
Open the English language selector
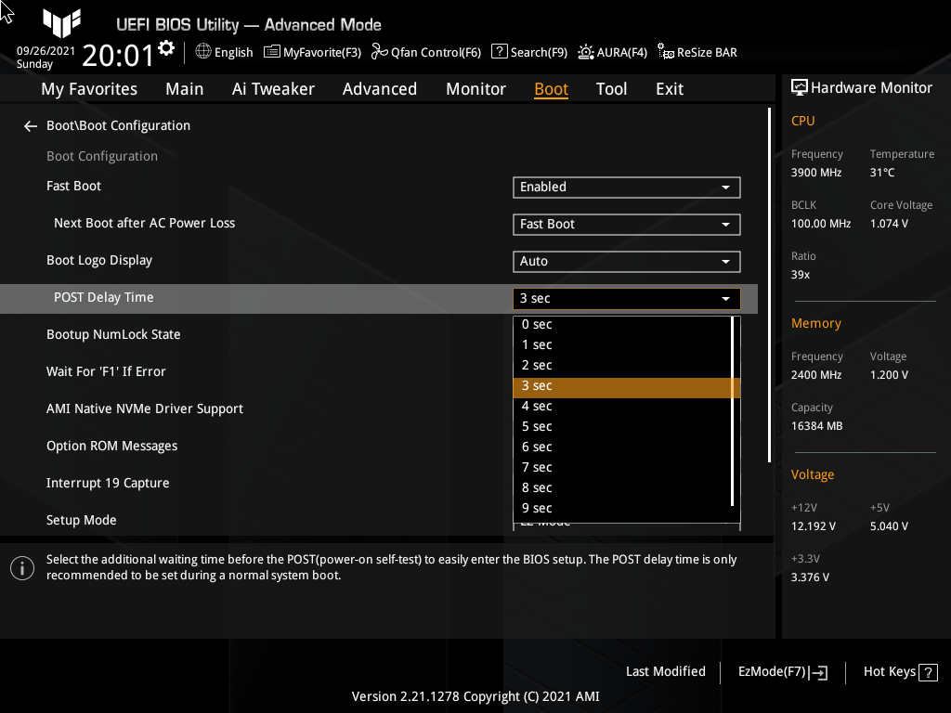coord(223,52)
